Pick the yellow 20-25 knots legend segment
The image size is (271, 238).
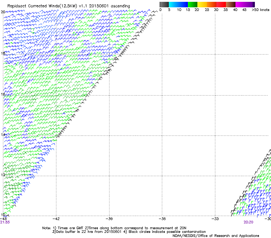202,4
